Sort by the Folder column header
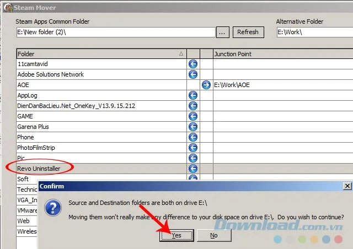Image resolution: width=353 pixels, height=249 pixels. pyautogui.click(x=101, y=54)
